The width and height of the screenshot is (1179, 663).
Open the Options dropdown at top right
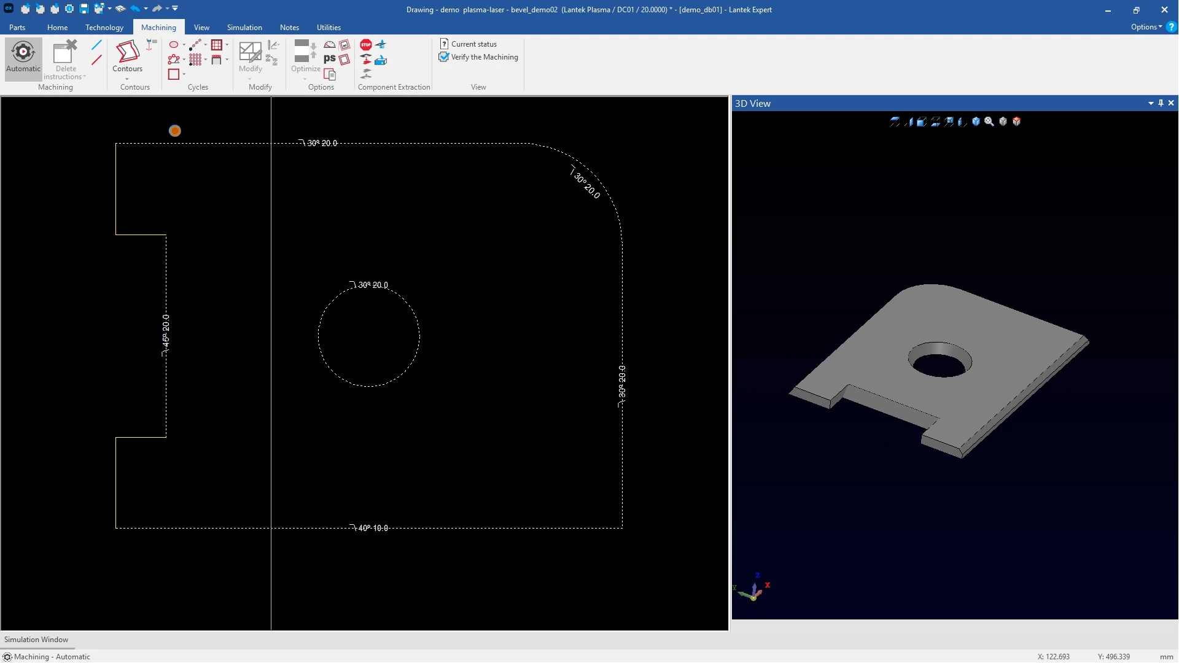coord(1146,27)
